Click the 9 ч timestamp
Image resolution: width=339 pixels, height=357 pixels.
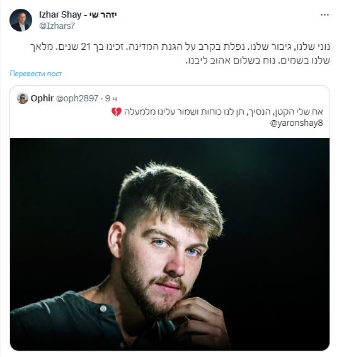111,98
